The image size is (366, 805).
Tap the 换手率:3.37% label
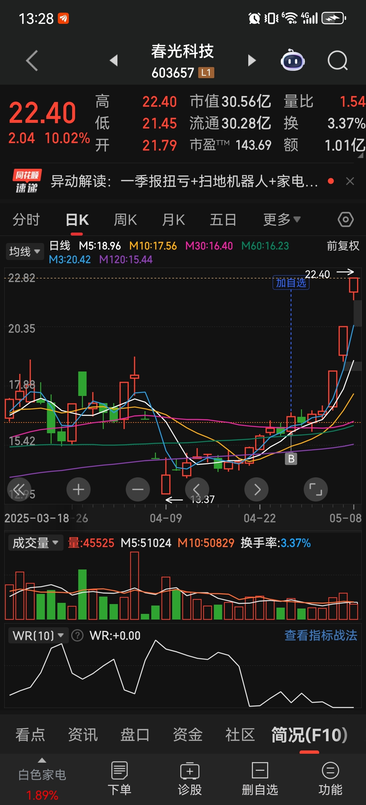[x=275, y=543]
